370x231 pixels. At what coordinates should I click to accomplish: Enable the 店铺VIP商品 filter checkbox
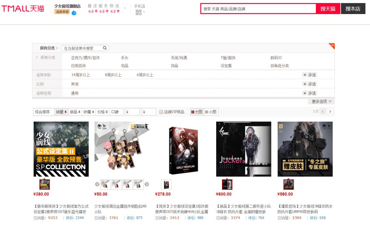(x=160, y=112)
